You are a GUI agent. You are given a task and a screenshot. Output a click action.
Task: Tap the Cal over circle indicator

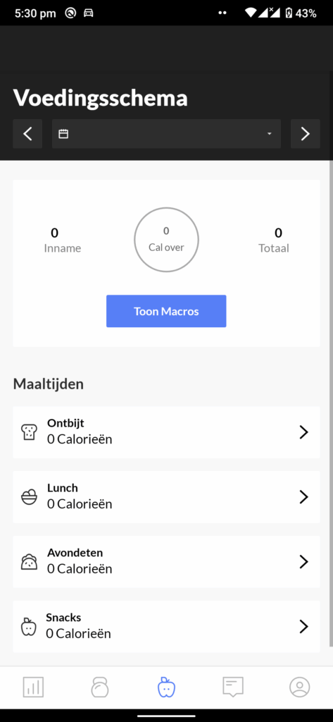click(166, 240)
